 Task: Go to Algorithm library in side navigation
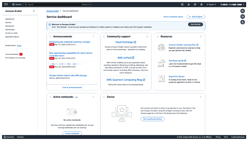point(12,37)
